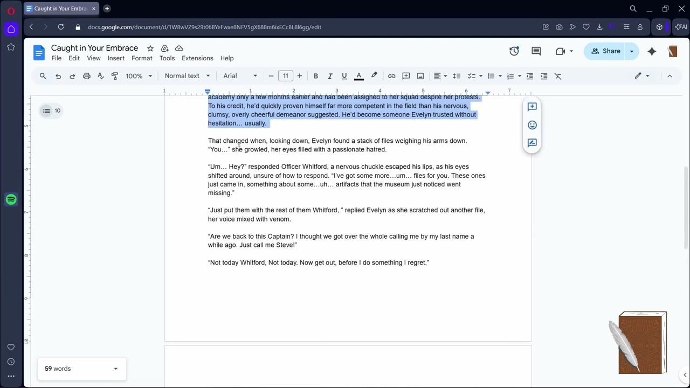Toggle italic formatting
Image resolution: width=690 pixels, height=388 pixels.
pyautogui.click(x=330, y=76)
